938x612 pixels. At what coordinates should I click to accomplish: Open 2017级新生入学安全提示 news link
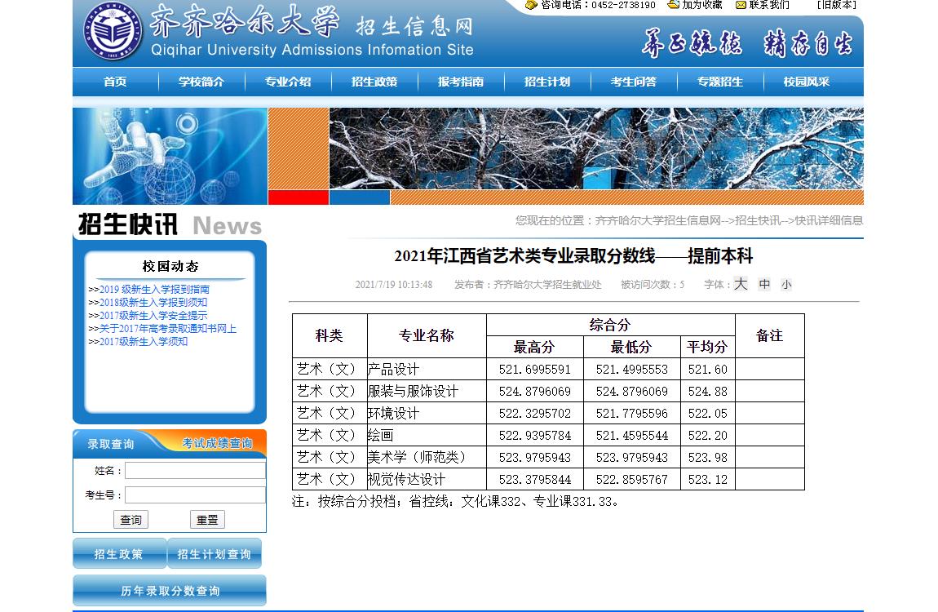pos(153,315)
